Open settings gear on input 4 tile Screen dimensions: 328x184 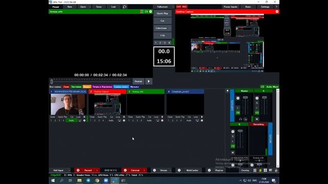tap(202, 121)
